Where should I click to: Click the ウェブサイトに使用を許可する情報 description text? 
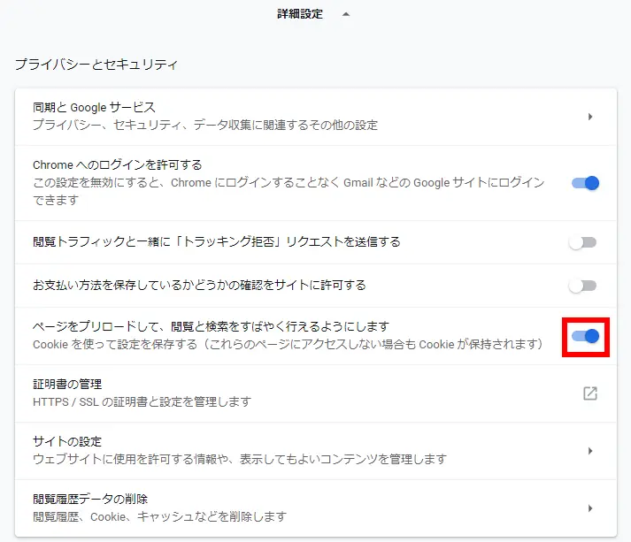(240, 459)
